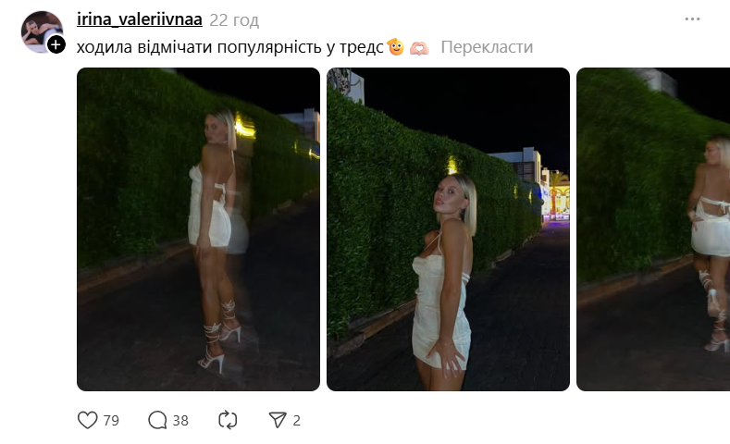Image resolution: width=730 pixels, height=444 pixels.
Task: Click the heart hands emoji in caption
Action: pyautogui.click(x=419, y=47)
